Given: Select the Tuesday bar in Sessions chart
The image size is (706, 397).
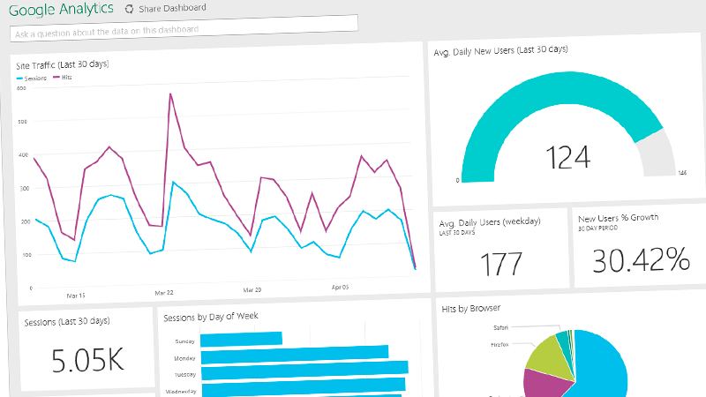Looking at the screenshot, I should click(x=304, y=368).
